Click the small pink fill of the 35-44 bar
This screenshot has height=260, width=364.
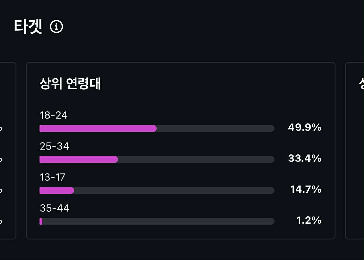tap(41, 221)
